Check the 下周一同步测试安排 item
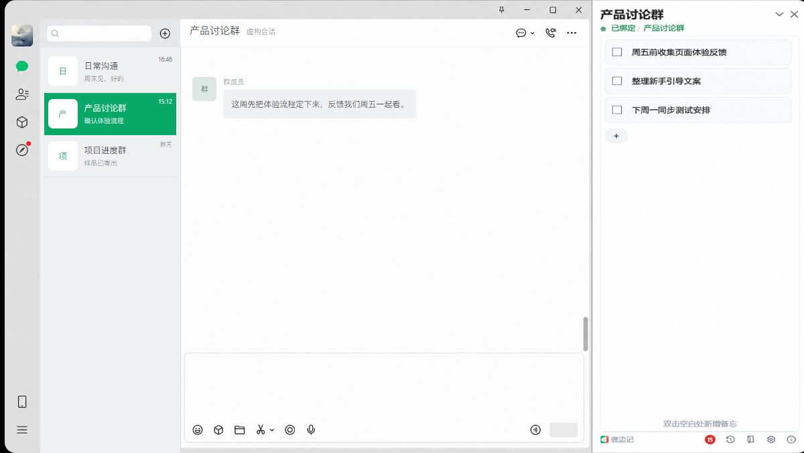The height and width of the screenshot is (453, 804). click(617, 110)
